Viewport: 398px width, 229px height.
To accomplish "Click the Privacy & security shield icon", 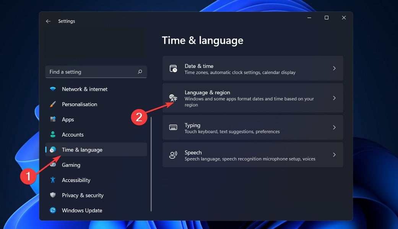I will pos(53,195).
